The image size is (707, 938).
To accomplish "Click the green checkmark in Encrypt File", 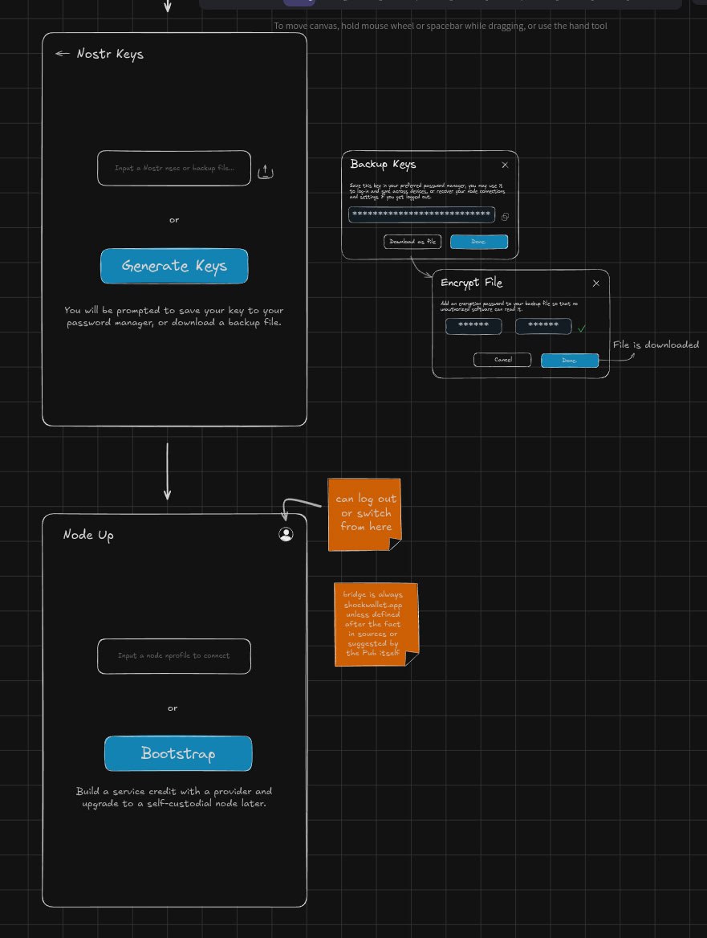I will (x=582, y=328).
